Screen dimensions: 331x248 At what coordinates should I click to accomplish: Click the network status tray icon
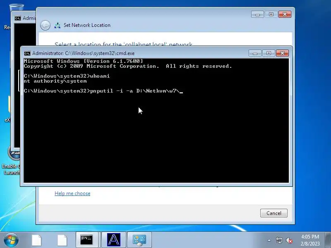(x=279, y=240)
